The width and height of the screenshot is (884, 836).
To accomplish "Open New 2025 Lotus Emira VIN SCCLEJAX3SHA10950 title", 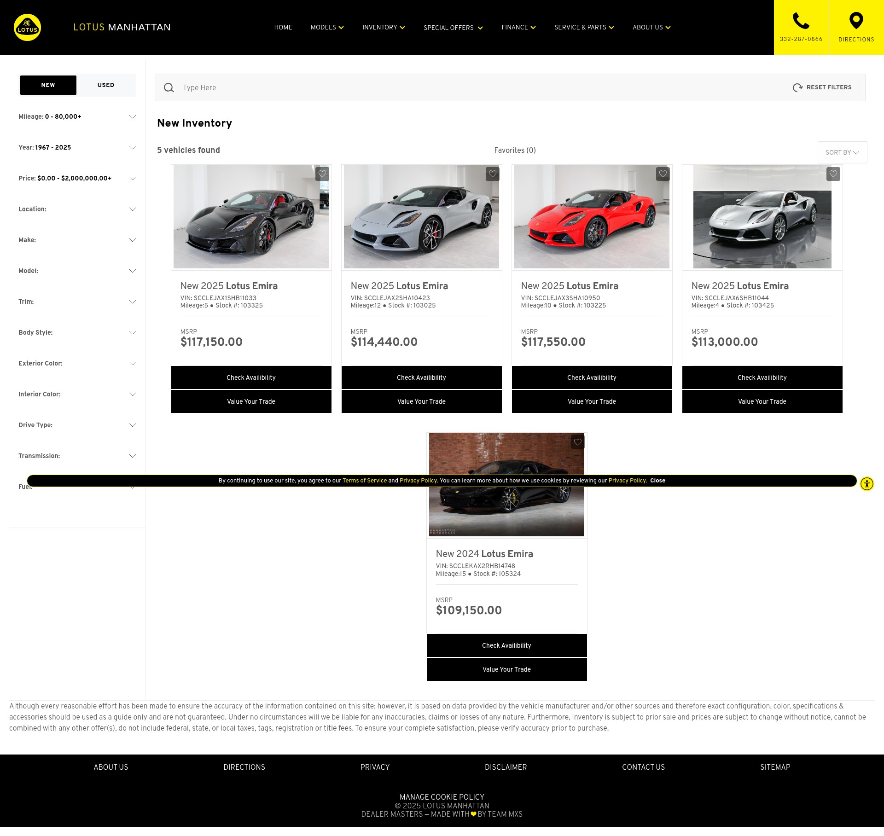I will click(x=570, y=286).
